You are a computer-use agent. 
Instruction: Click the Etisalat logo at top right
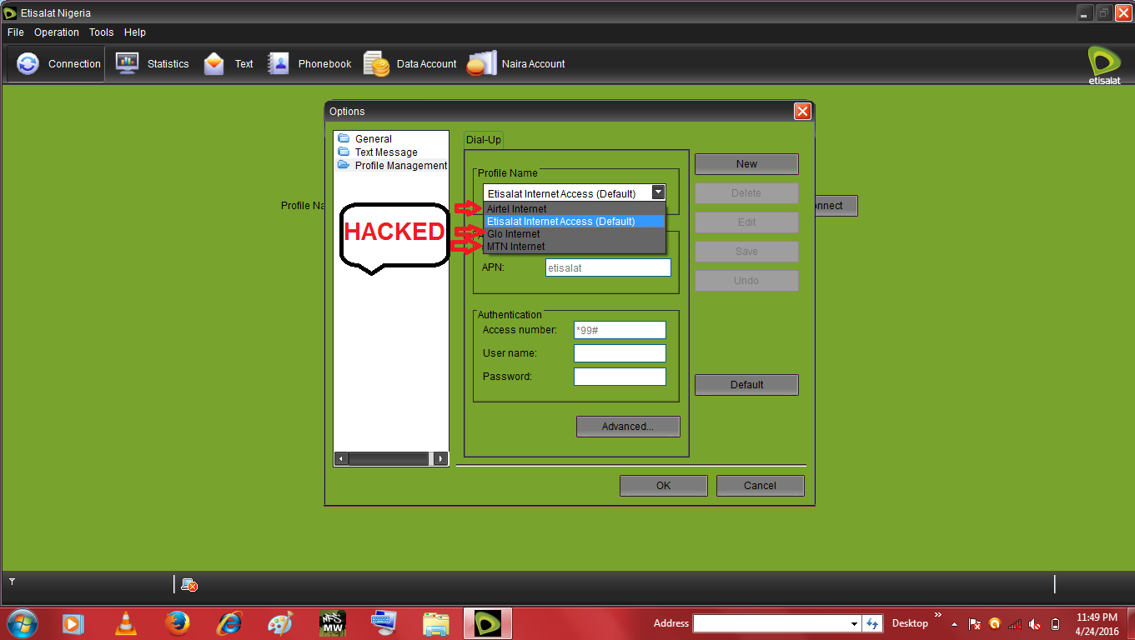pos(1104,65)
